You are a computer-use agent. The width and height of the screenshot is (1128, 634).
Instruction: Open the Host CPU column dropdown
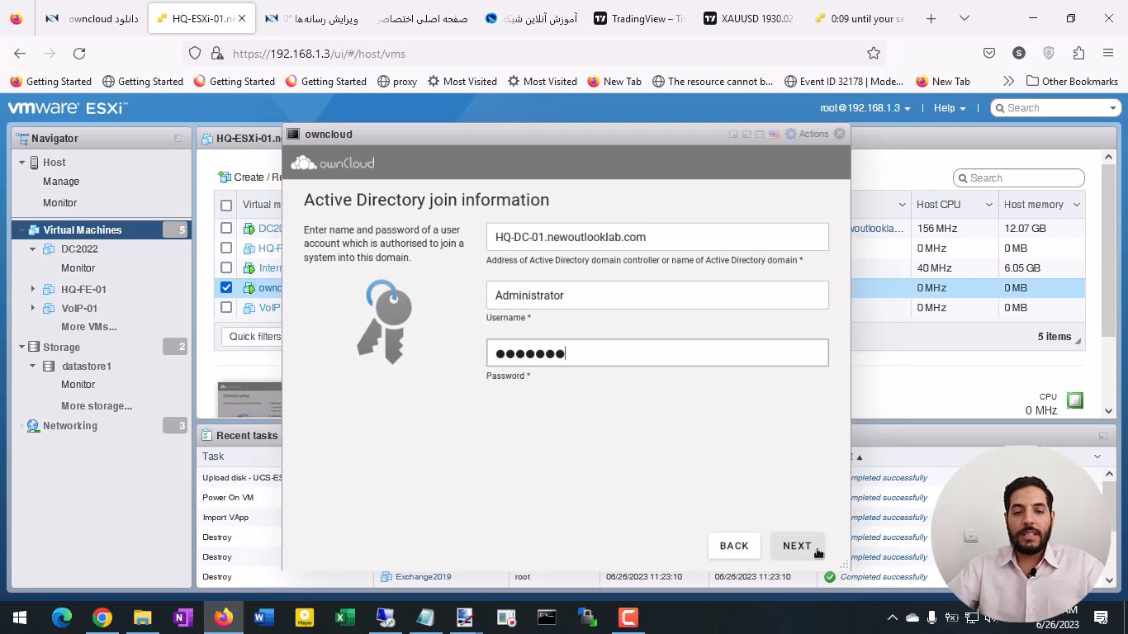click(988, 205)
